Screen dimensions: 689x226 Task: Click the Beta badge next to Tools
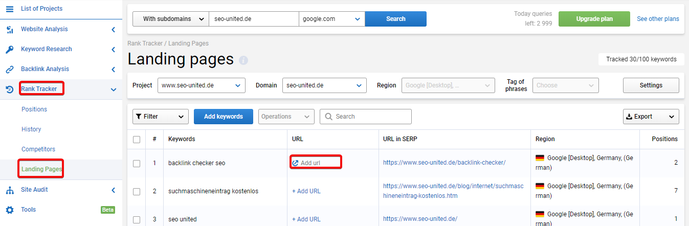tap(108, 210)
